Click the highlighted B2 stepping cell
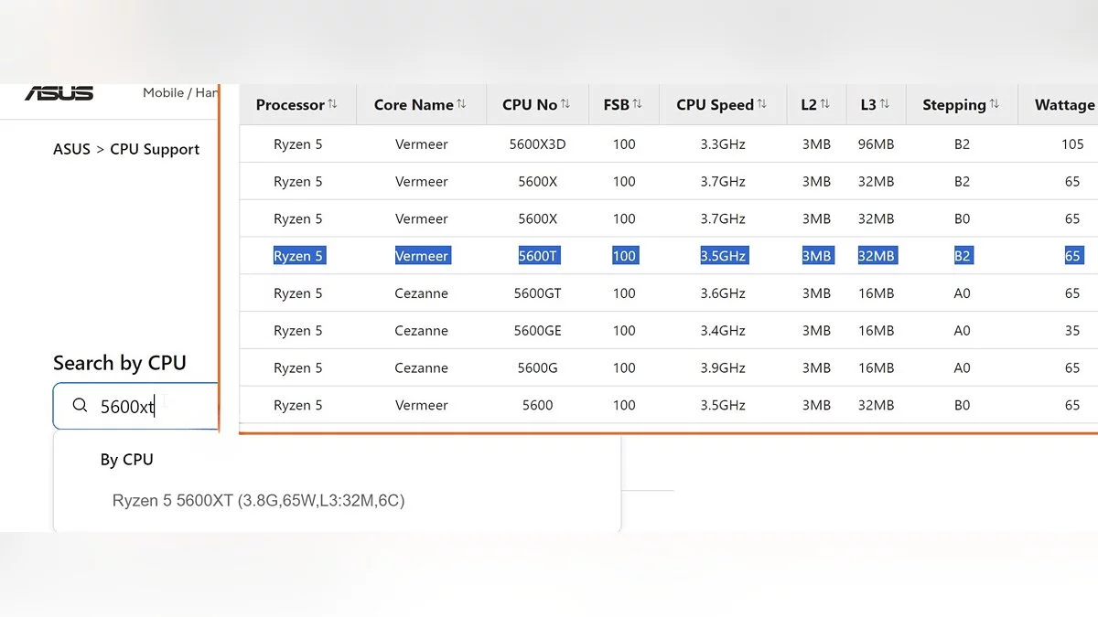1098x617 pixels. click(x=962, y=256)
